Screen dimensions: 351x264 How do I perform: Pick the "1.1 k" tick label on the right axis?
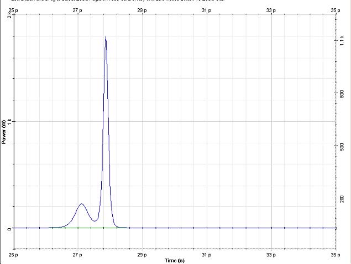click(342, 40)
